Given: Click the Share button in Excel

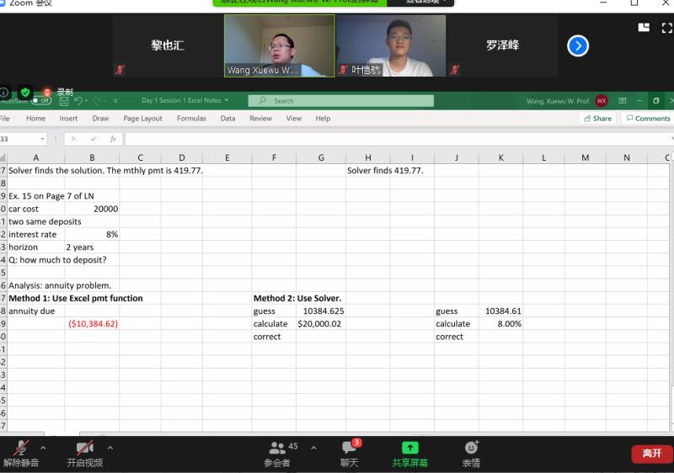Looking at the screenshot, I should (597, 119).
